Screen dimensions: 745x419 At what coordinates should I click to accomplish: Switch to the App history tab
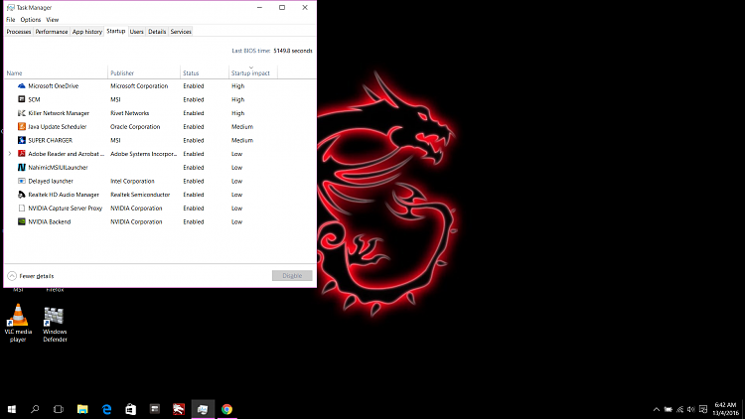87,32
